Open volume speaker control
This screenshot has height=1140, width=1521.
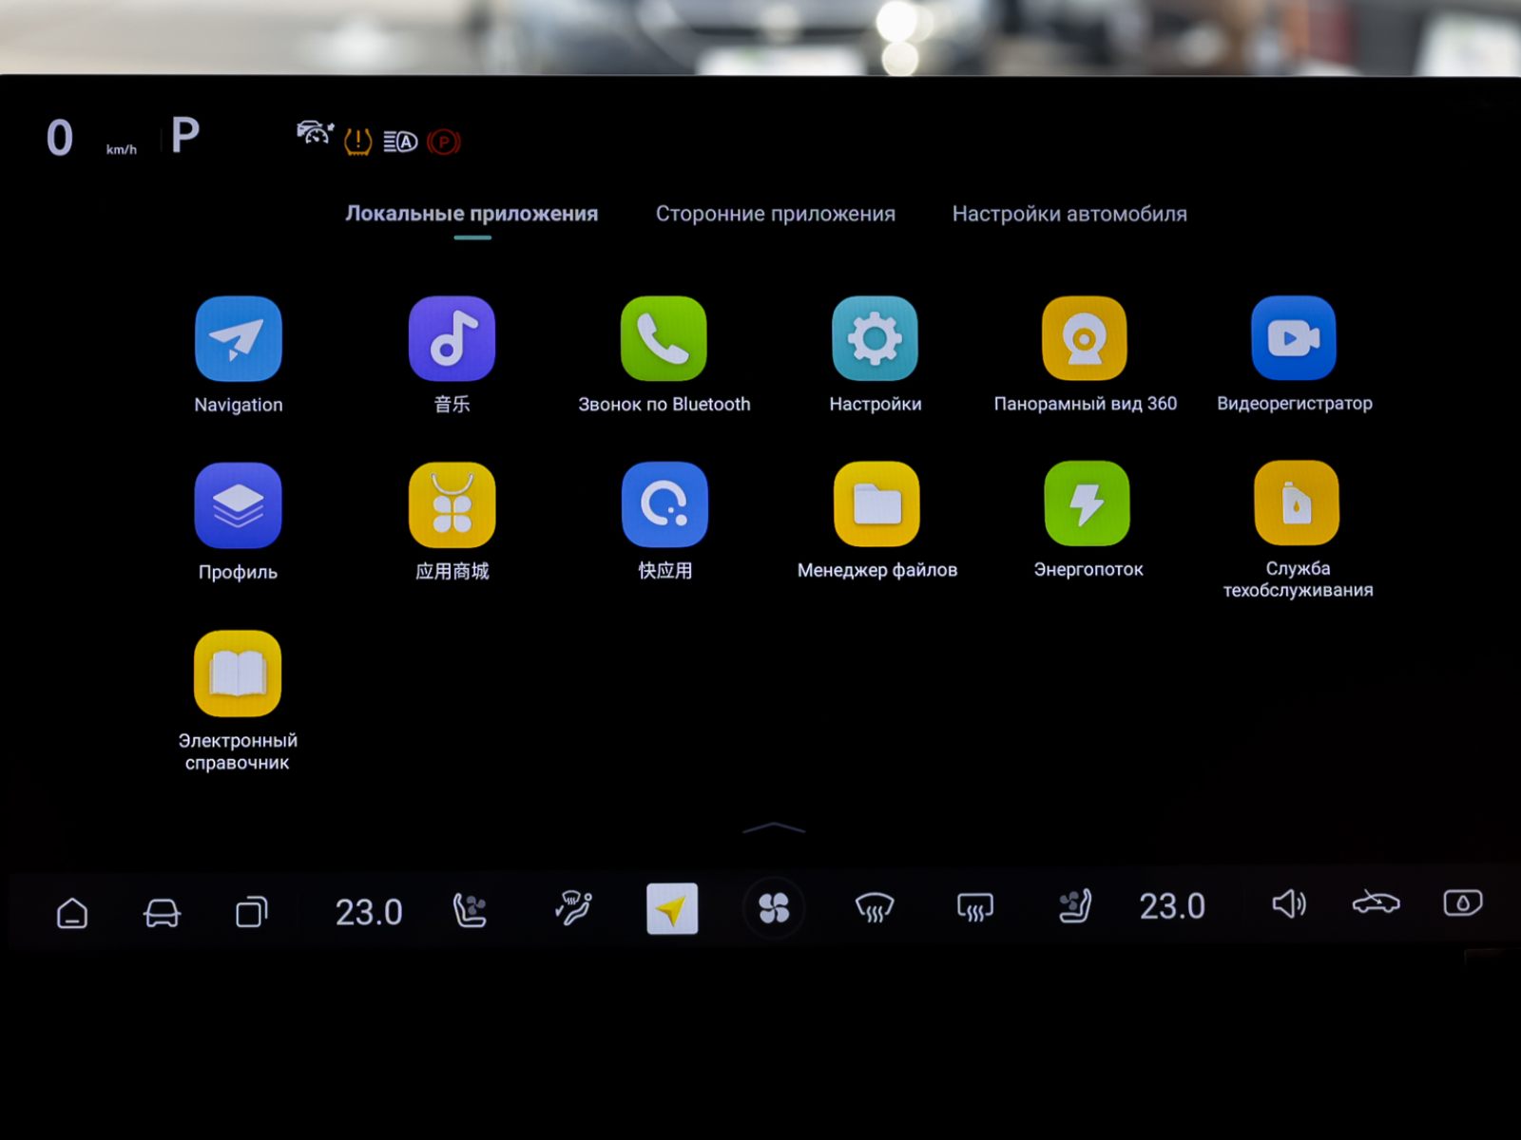(x=1289, y=903)
